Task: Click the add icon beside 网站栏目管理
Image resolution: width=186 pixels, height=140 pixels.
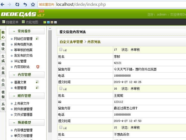Action: pyautogui.click(x=37, y=39)
